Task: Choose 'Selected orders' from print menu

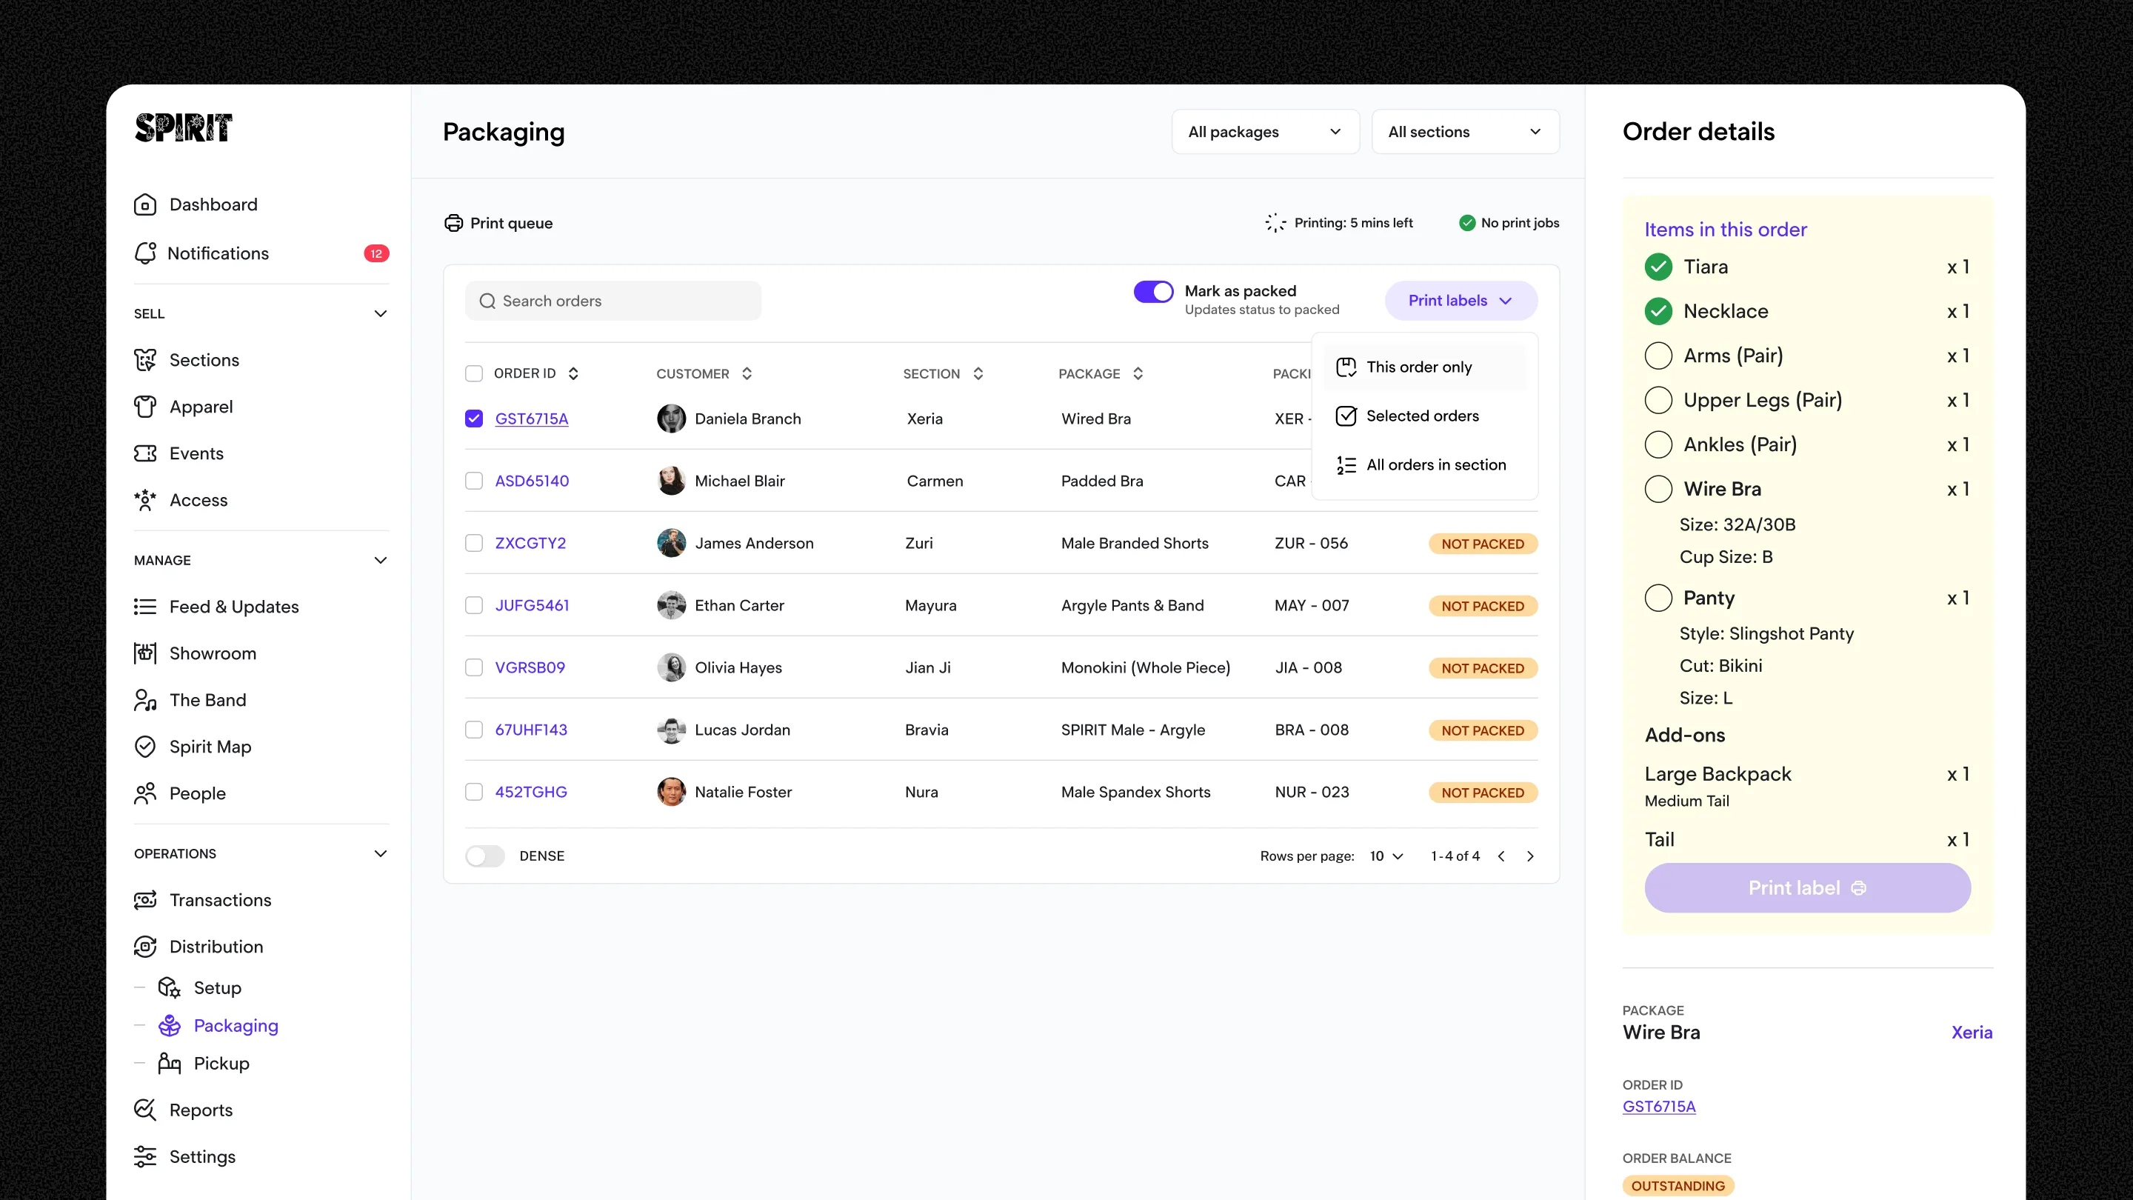Action: (x=1422, y=416)
